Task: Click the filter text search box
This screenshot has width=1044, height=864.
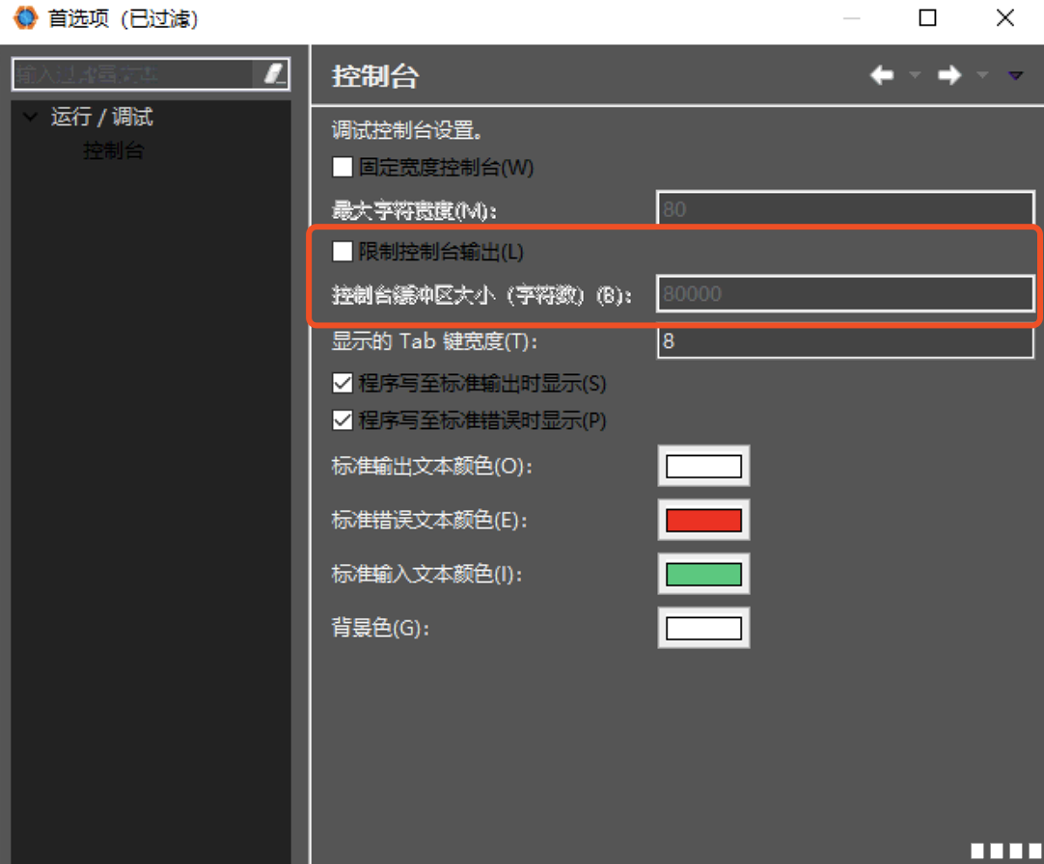Action: [130, 74]
